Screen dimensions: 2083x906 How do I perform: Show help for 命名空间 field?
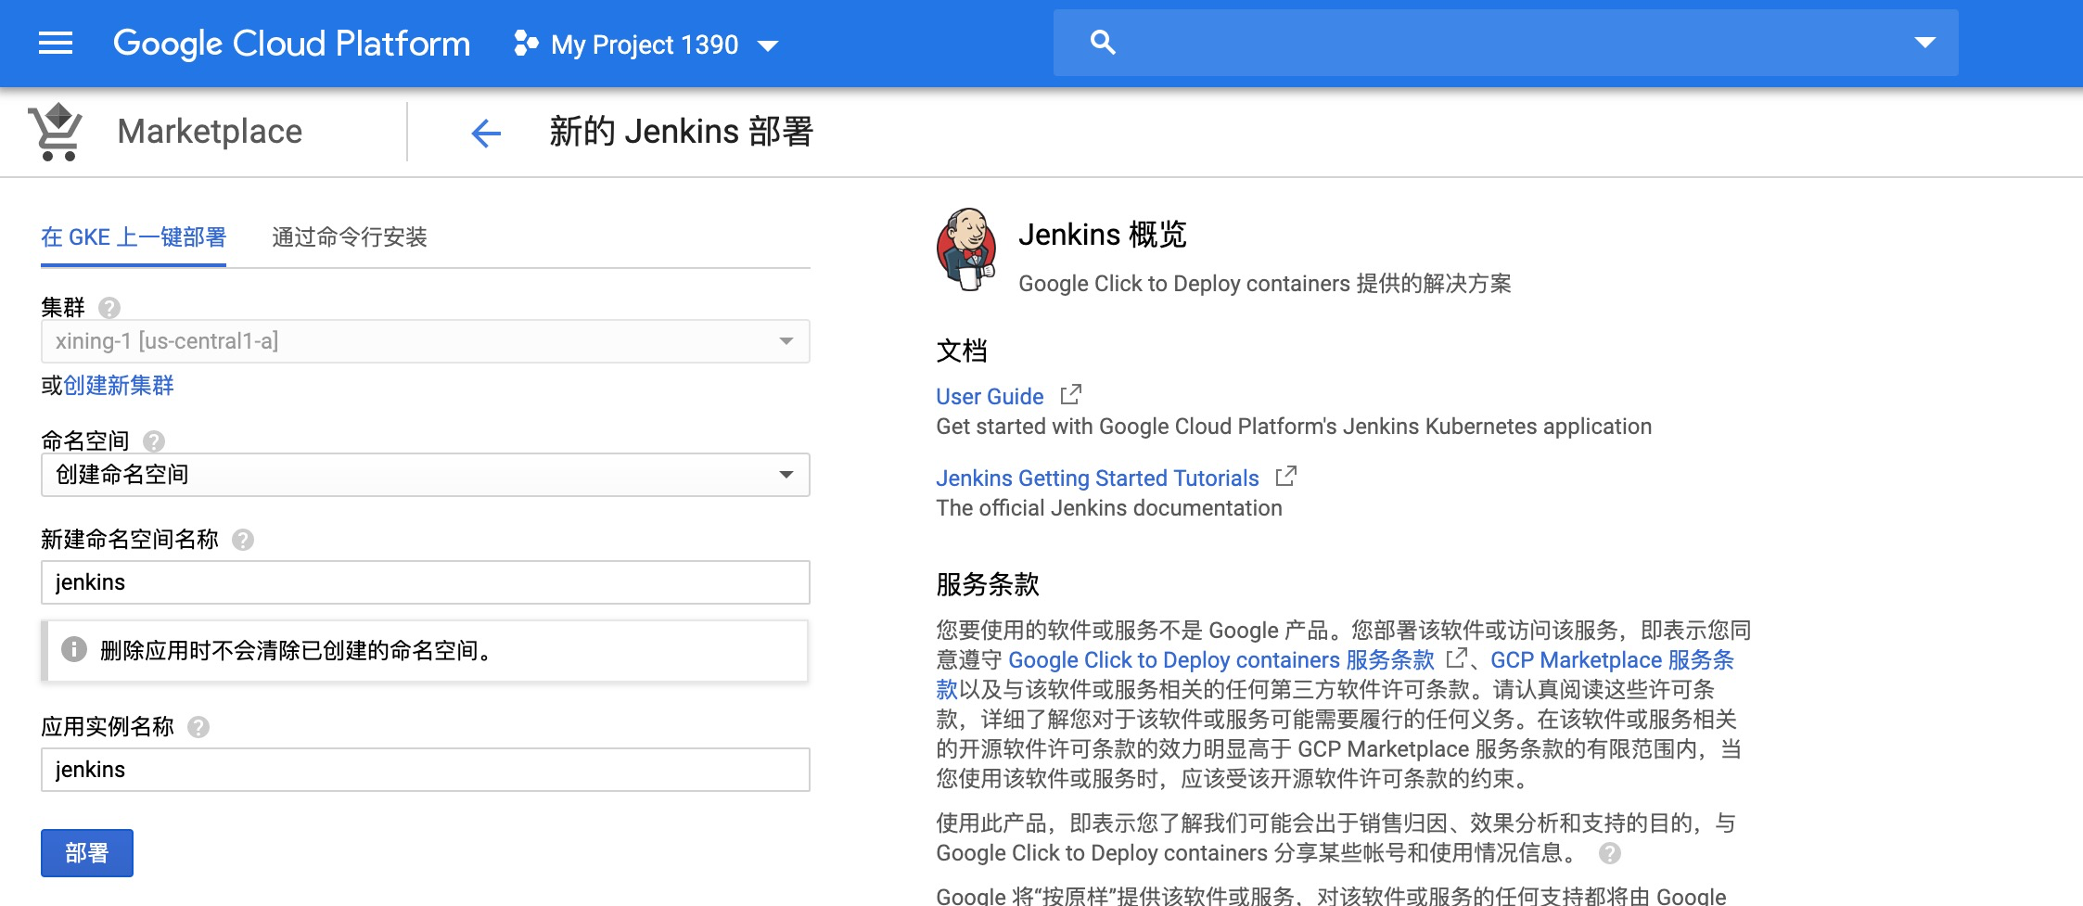click(x=154, y=441)
